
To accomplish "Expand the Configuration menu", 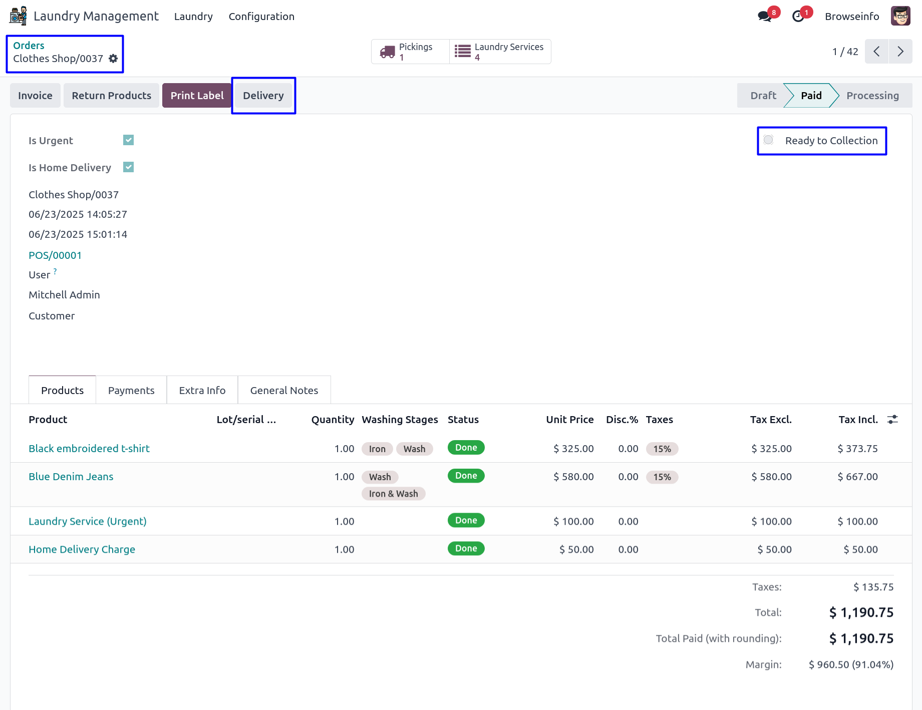I will point(261,17).
